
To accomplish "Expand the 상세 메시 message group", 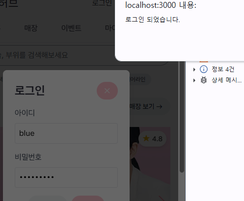I will (x=194, y=80).
